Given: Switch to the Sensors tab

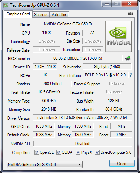Looking at the screenshot, I should point(41,15).
